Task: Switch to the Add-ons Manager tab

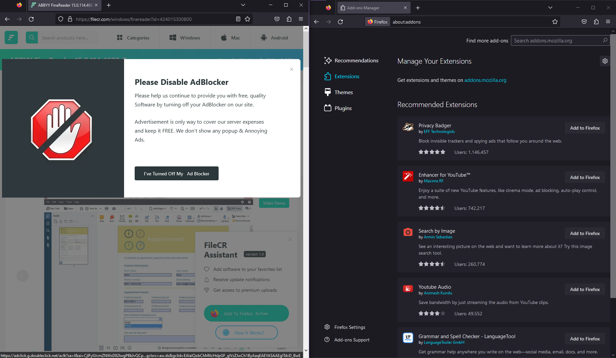Action: (x=368, y=7)
